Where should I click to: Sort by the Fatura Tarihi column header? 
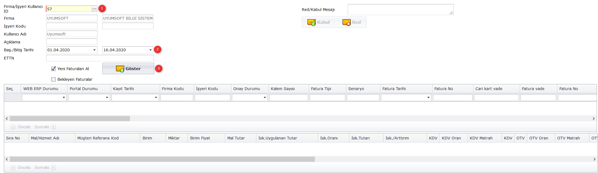[394, 89]
